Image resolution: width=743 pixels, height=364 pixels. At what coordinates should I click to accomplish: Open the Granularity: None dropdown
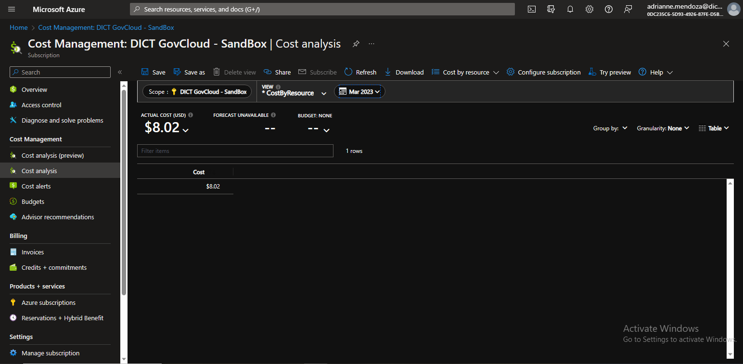coord(663,128)
